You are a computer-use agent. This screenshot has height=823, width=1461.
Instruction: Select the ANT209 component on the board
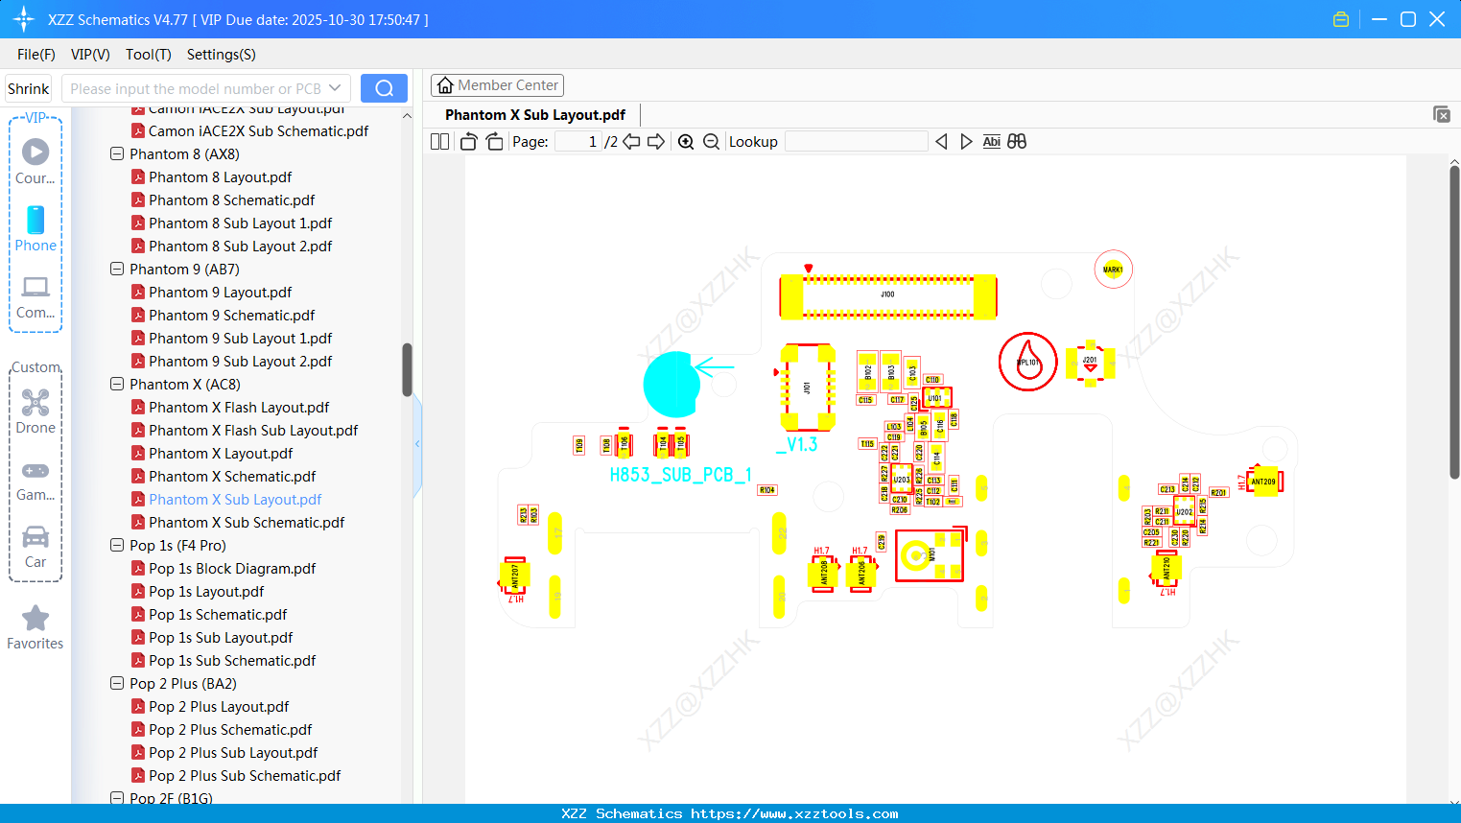point(1264,482)
